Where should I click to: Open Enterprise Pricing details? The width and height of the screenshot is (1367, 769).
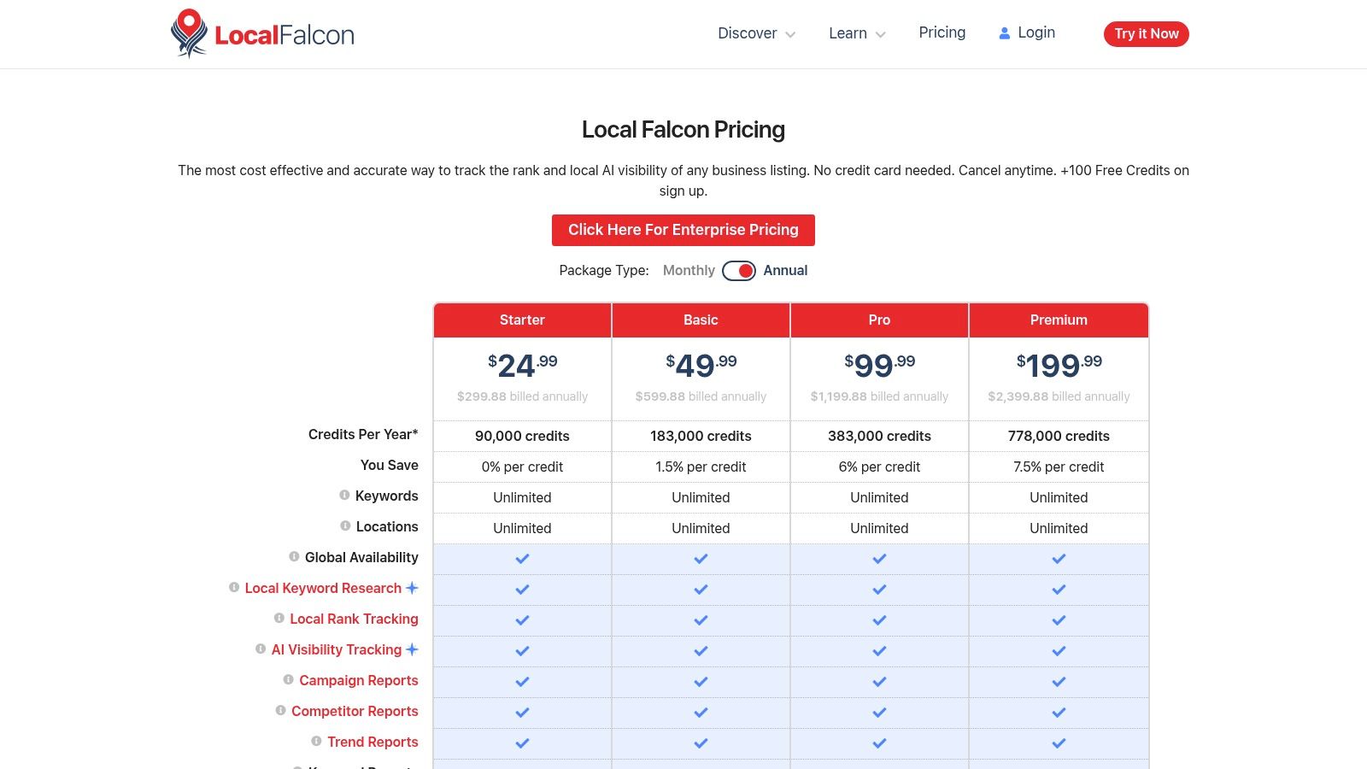[683, 230]
